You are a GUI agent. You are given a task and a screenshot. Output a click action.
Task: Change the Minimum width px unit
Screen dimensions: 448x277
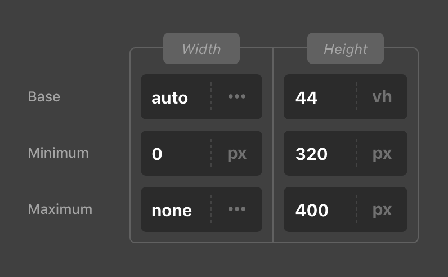[237, 153]
